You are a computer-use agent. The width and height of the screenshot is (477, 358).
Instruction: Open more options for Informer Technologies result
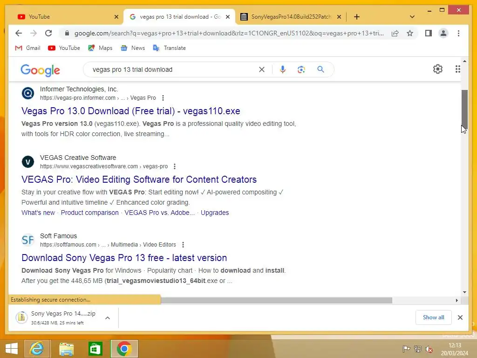(163, 98)
